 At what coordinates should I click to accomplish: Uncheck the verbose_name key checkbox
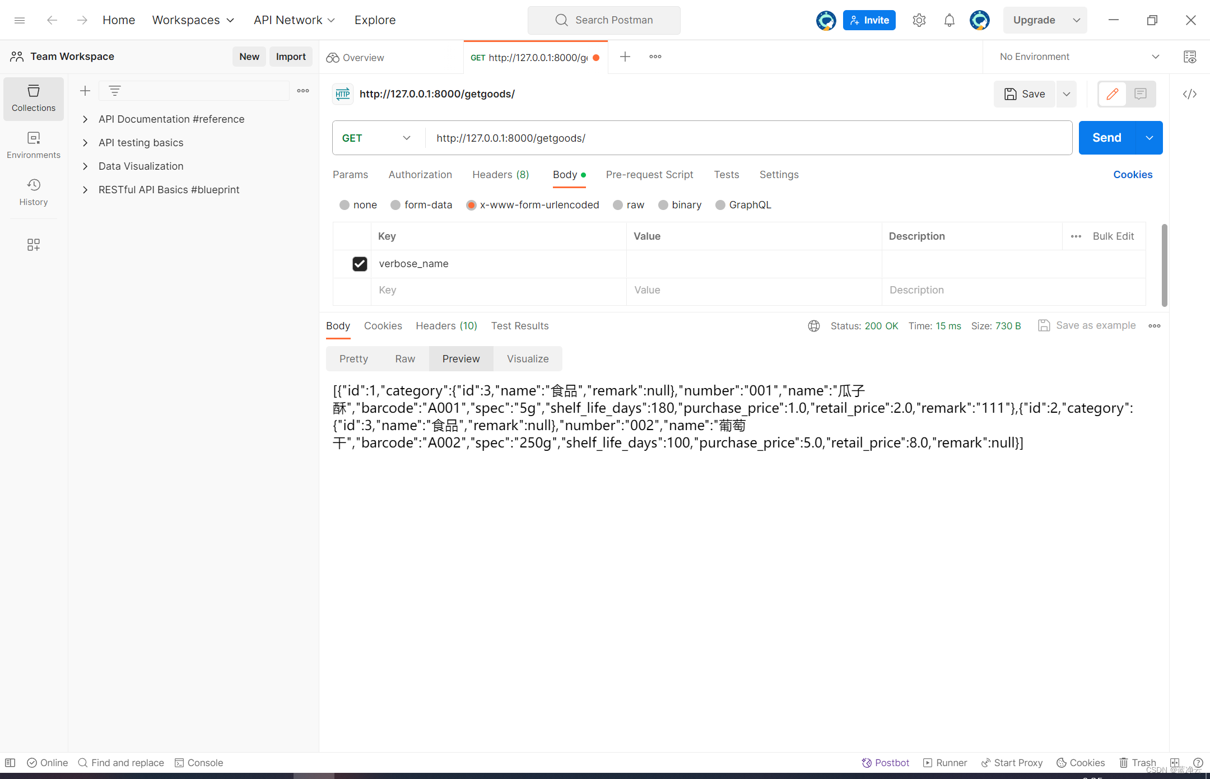(x=360, y=264)
